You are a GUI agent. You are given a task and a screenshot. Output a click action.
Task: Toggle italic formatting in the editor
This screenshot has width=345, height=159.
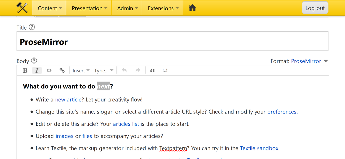[37, 70]
